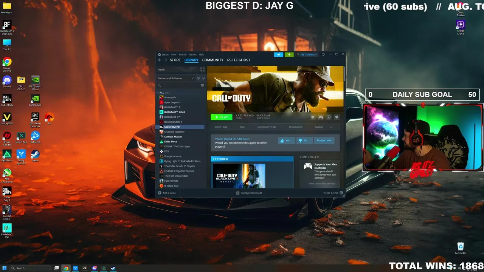
Task: Open CPUID CPU-Z desktop icon
Action: (x=461, y=28)
